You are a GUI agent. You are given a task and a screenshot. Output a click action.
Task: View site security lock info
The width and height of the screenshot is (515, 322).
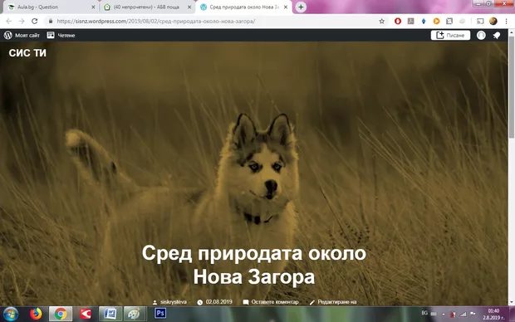click(50, 21)
